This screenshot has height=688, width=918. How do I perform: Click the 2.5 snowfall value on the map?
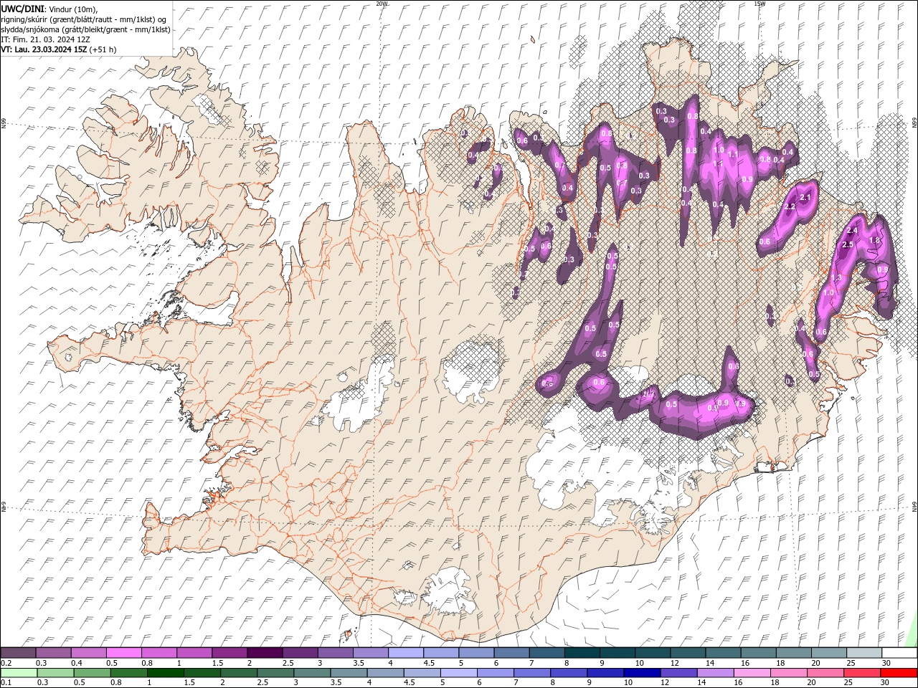[847, 244]
